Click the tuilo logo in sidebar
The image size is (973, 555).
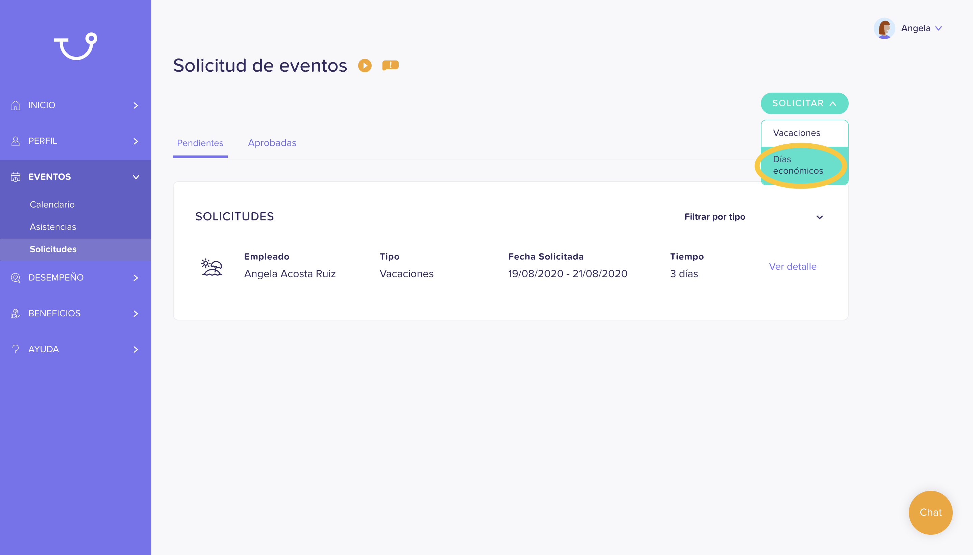pyautogui.click(x=75, y=46)
